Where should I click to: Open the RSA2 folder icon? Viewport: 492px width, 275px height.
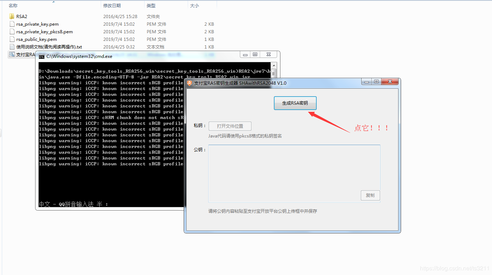(12, 16)
